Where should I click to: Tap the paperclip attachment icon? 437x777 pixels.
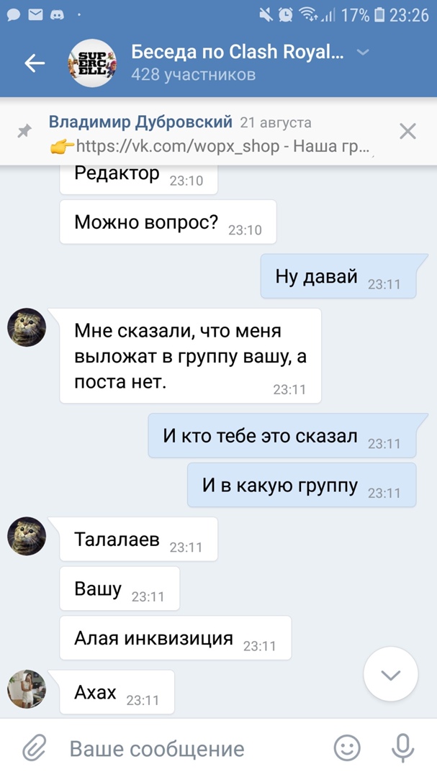35,748
